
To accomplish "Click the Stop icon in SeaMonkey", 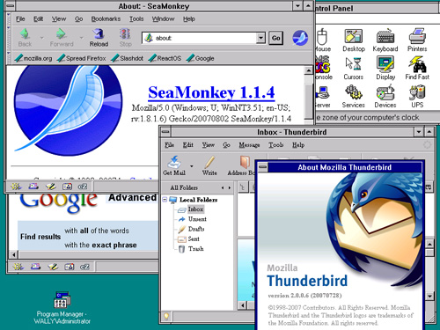I will [125, 34].
